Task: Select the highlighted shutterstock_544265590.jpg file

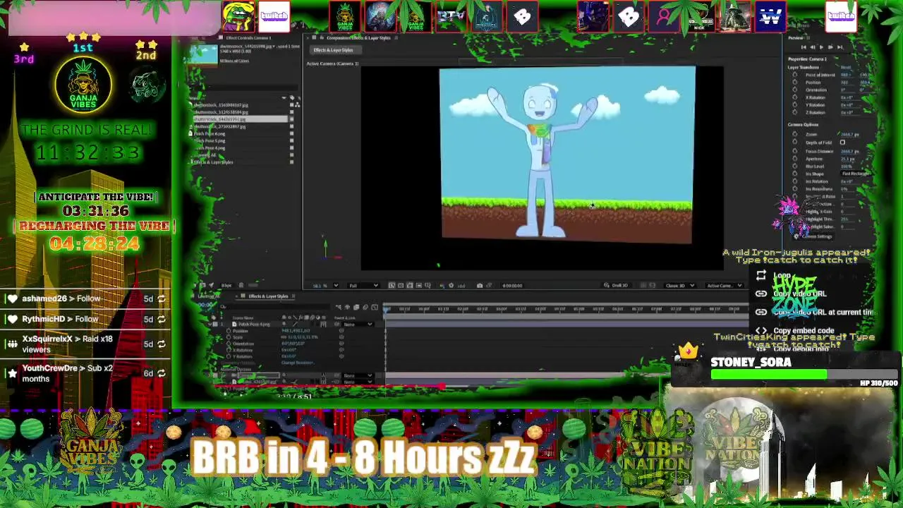Action: click(240, 119)
